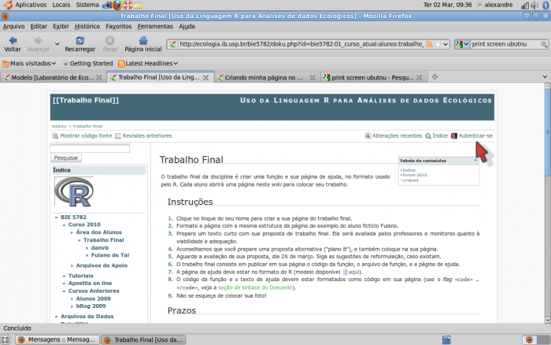
Task: Open Ajuda menu
Action: pyautogui.click(x=187, y=26)
